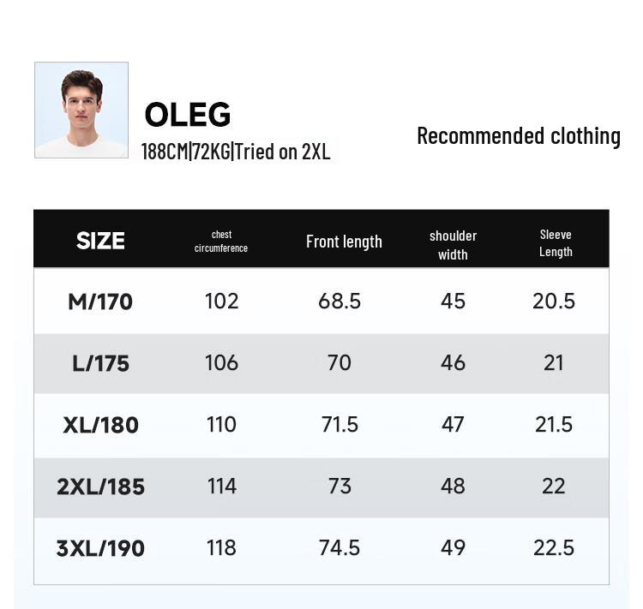Select the Front length column header
The height and width of the screenshot is (609, 643).
click(344, 242)
